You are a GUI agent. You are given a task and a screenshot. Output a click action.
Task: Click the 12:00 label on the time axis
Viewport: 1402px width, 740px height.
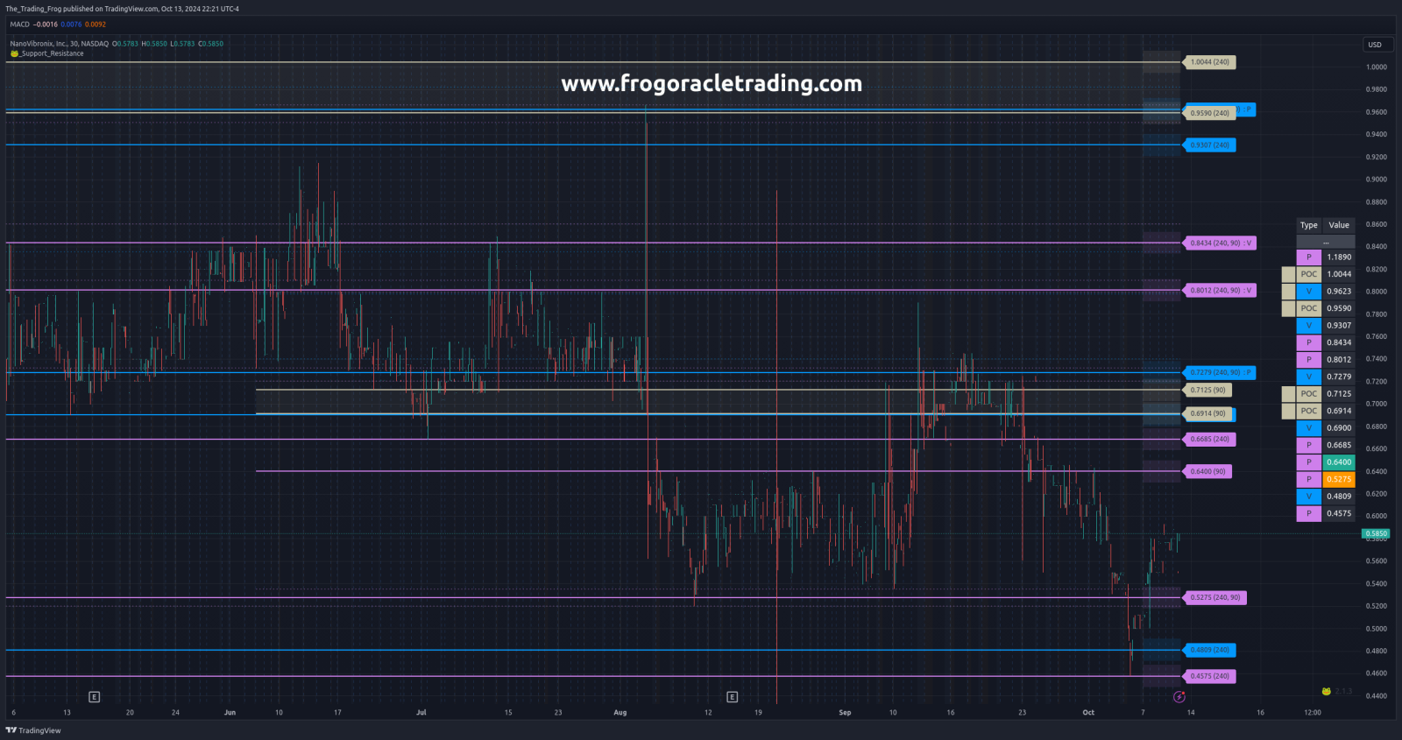tap(1313, 713)
